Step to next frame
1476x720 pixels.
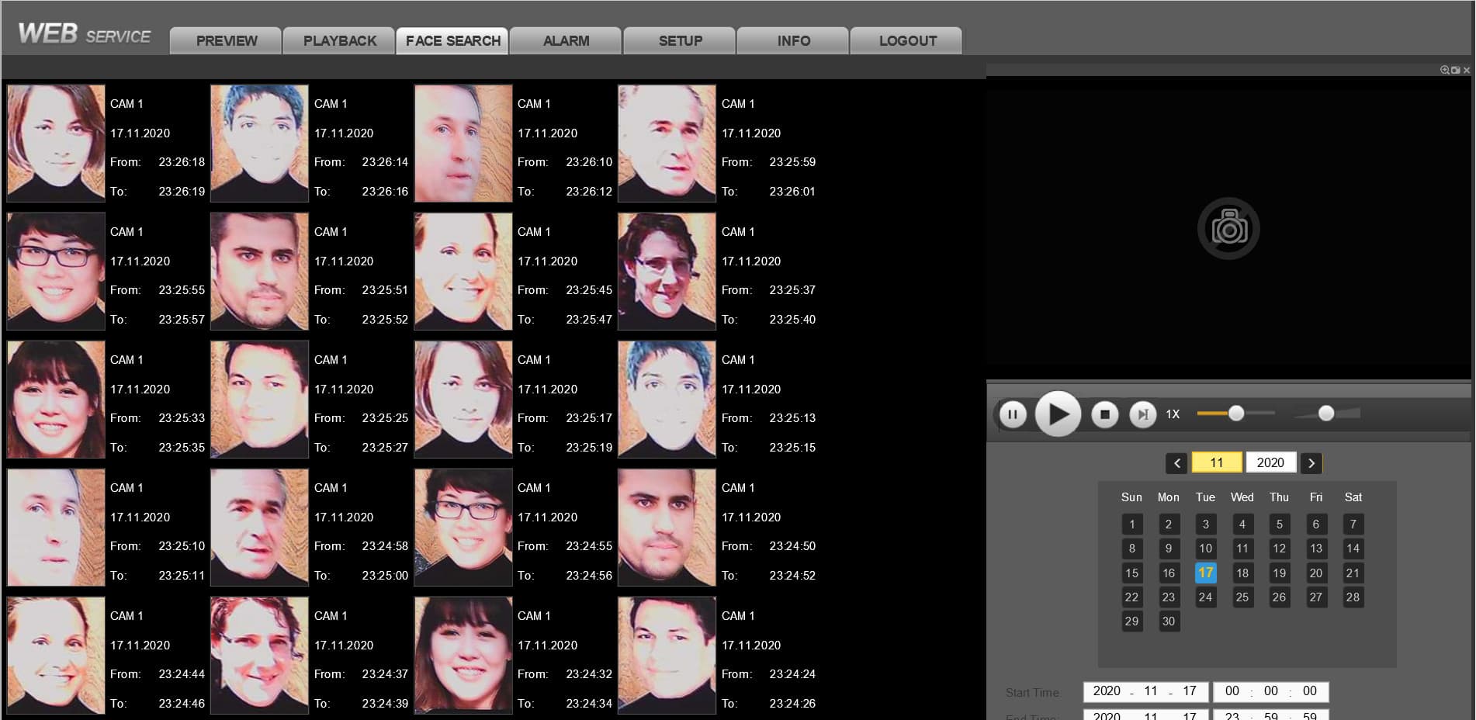1142,414
